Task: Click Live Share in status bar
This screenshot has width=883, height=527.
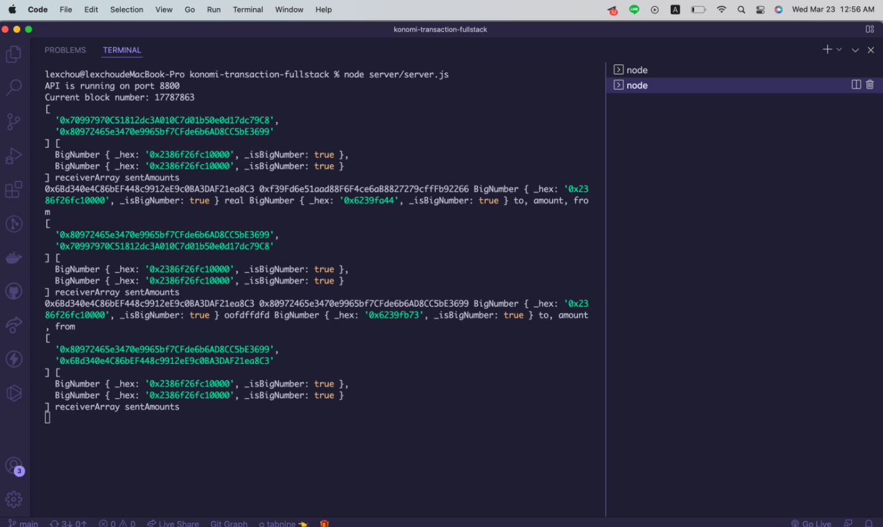Action: [x=172, y=523]
